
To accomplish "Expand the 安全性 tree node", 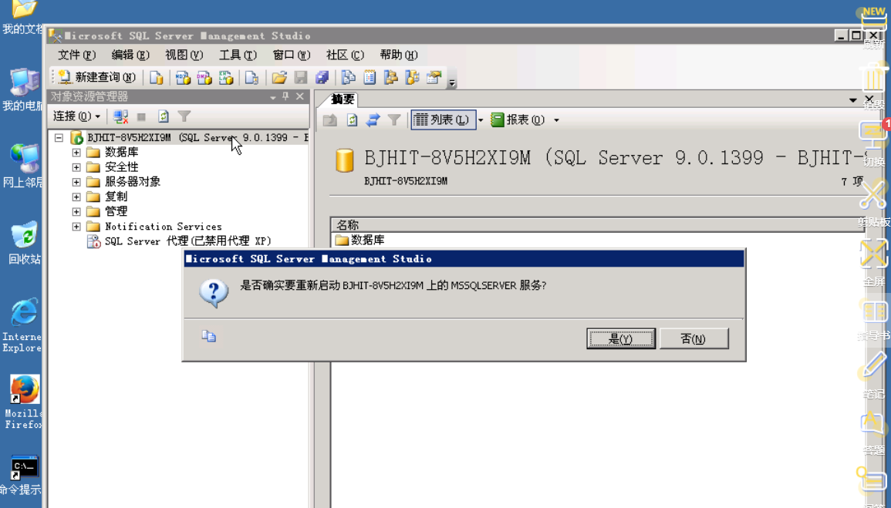I will (x=76, y=167).
